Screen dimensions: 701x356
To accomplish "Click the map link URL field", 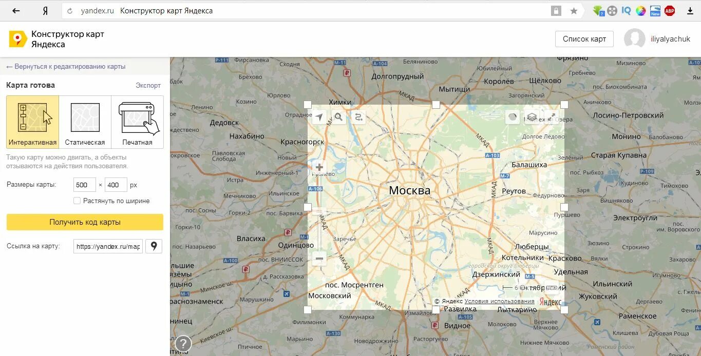I will (x=108, y=246).
